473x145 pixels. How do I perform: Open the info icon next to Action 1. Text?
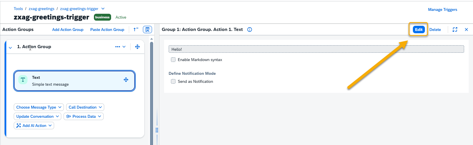pyautogui.click(x=250, y=30)
